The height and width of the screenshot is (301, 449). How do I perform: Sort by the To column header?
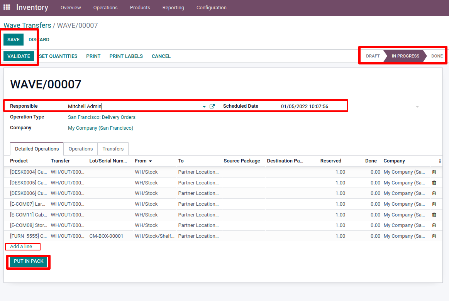[181, 161]
